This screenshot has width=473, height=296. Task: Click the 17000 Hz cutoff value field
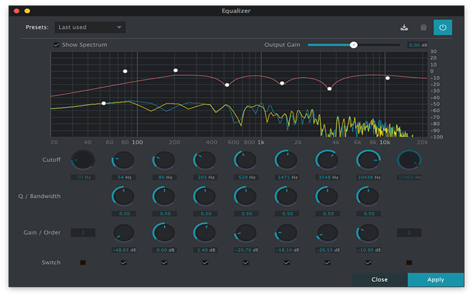pos(409,177)
